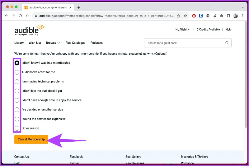Go to Plus Catalogue
Image resolution: width=249 pixels, height=166 pixels.
(x=75, y=43)
